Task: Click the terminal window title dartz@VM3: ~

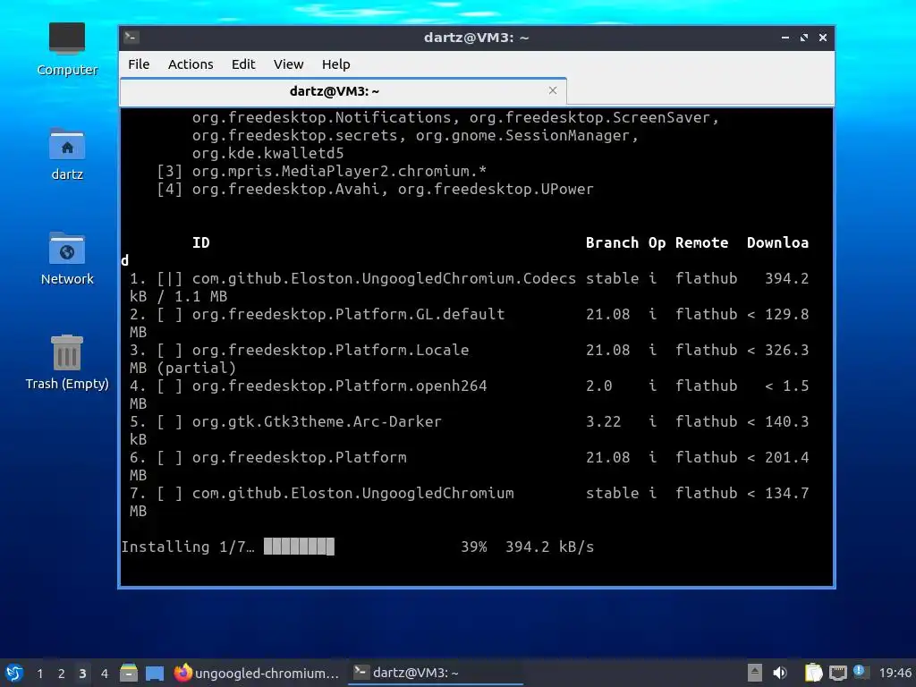Action: coord(476,38)
